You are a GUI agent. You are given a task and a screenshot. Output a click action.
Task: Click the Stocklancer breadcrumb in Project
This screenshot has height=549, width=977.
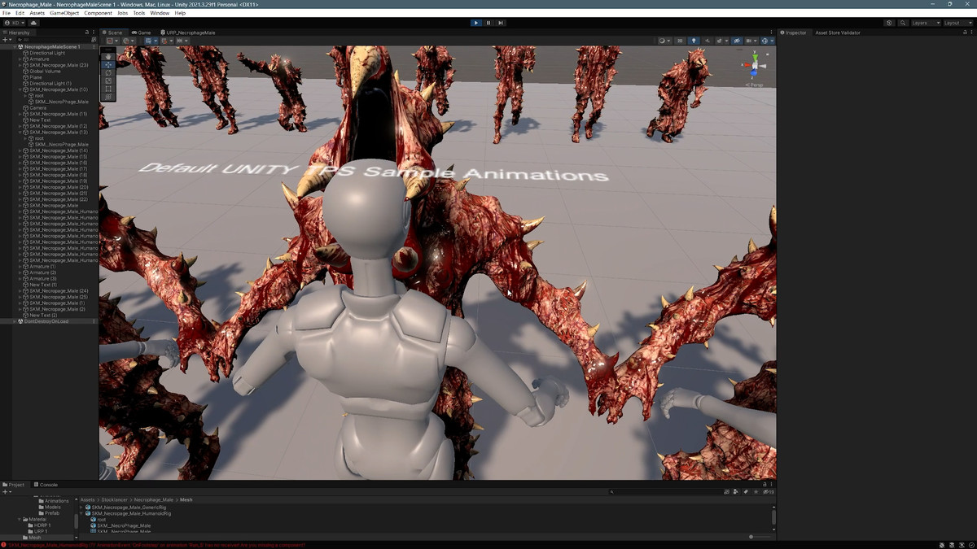point(113,499)
